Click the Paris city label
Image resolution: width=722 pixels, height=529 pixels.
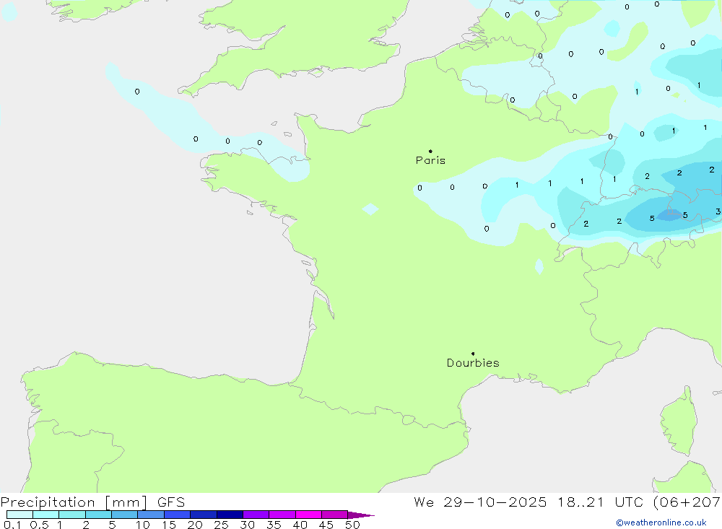(x=430, y=160)
